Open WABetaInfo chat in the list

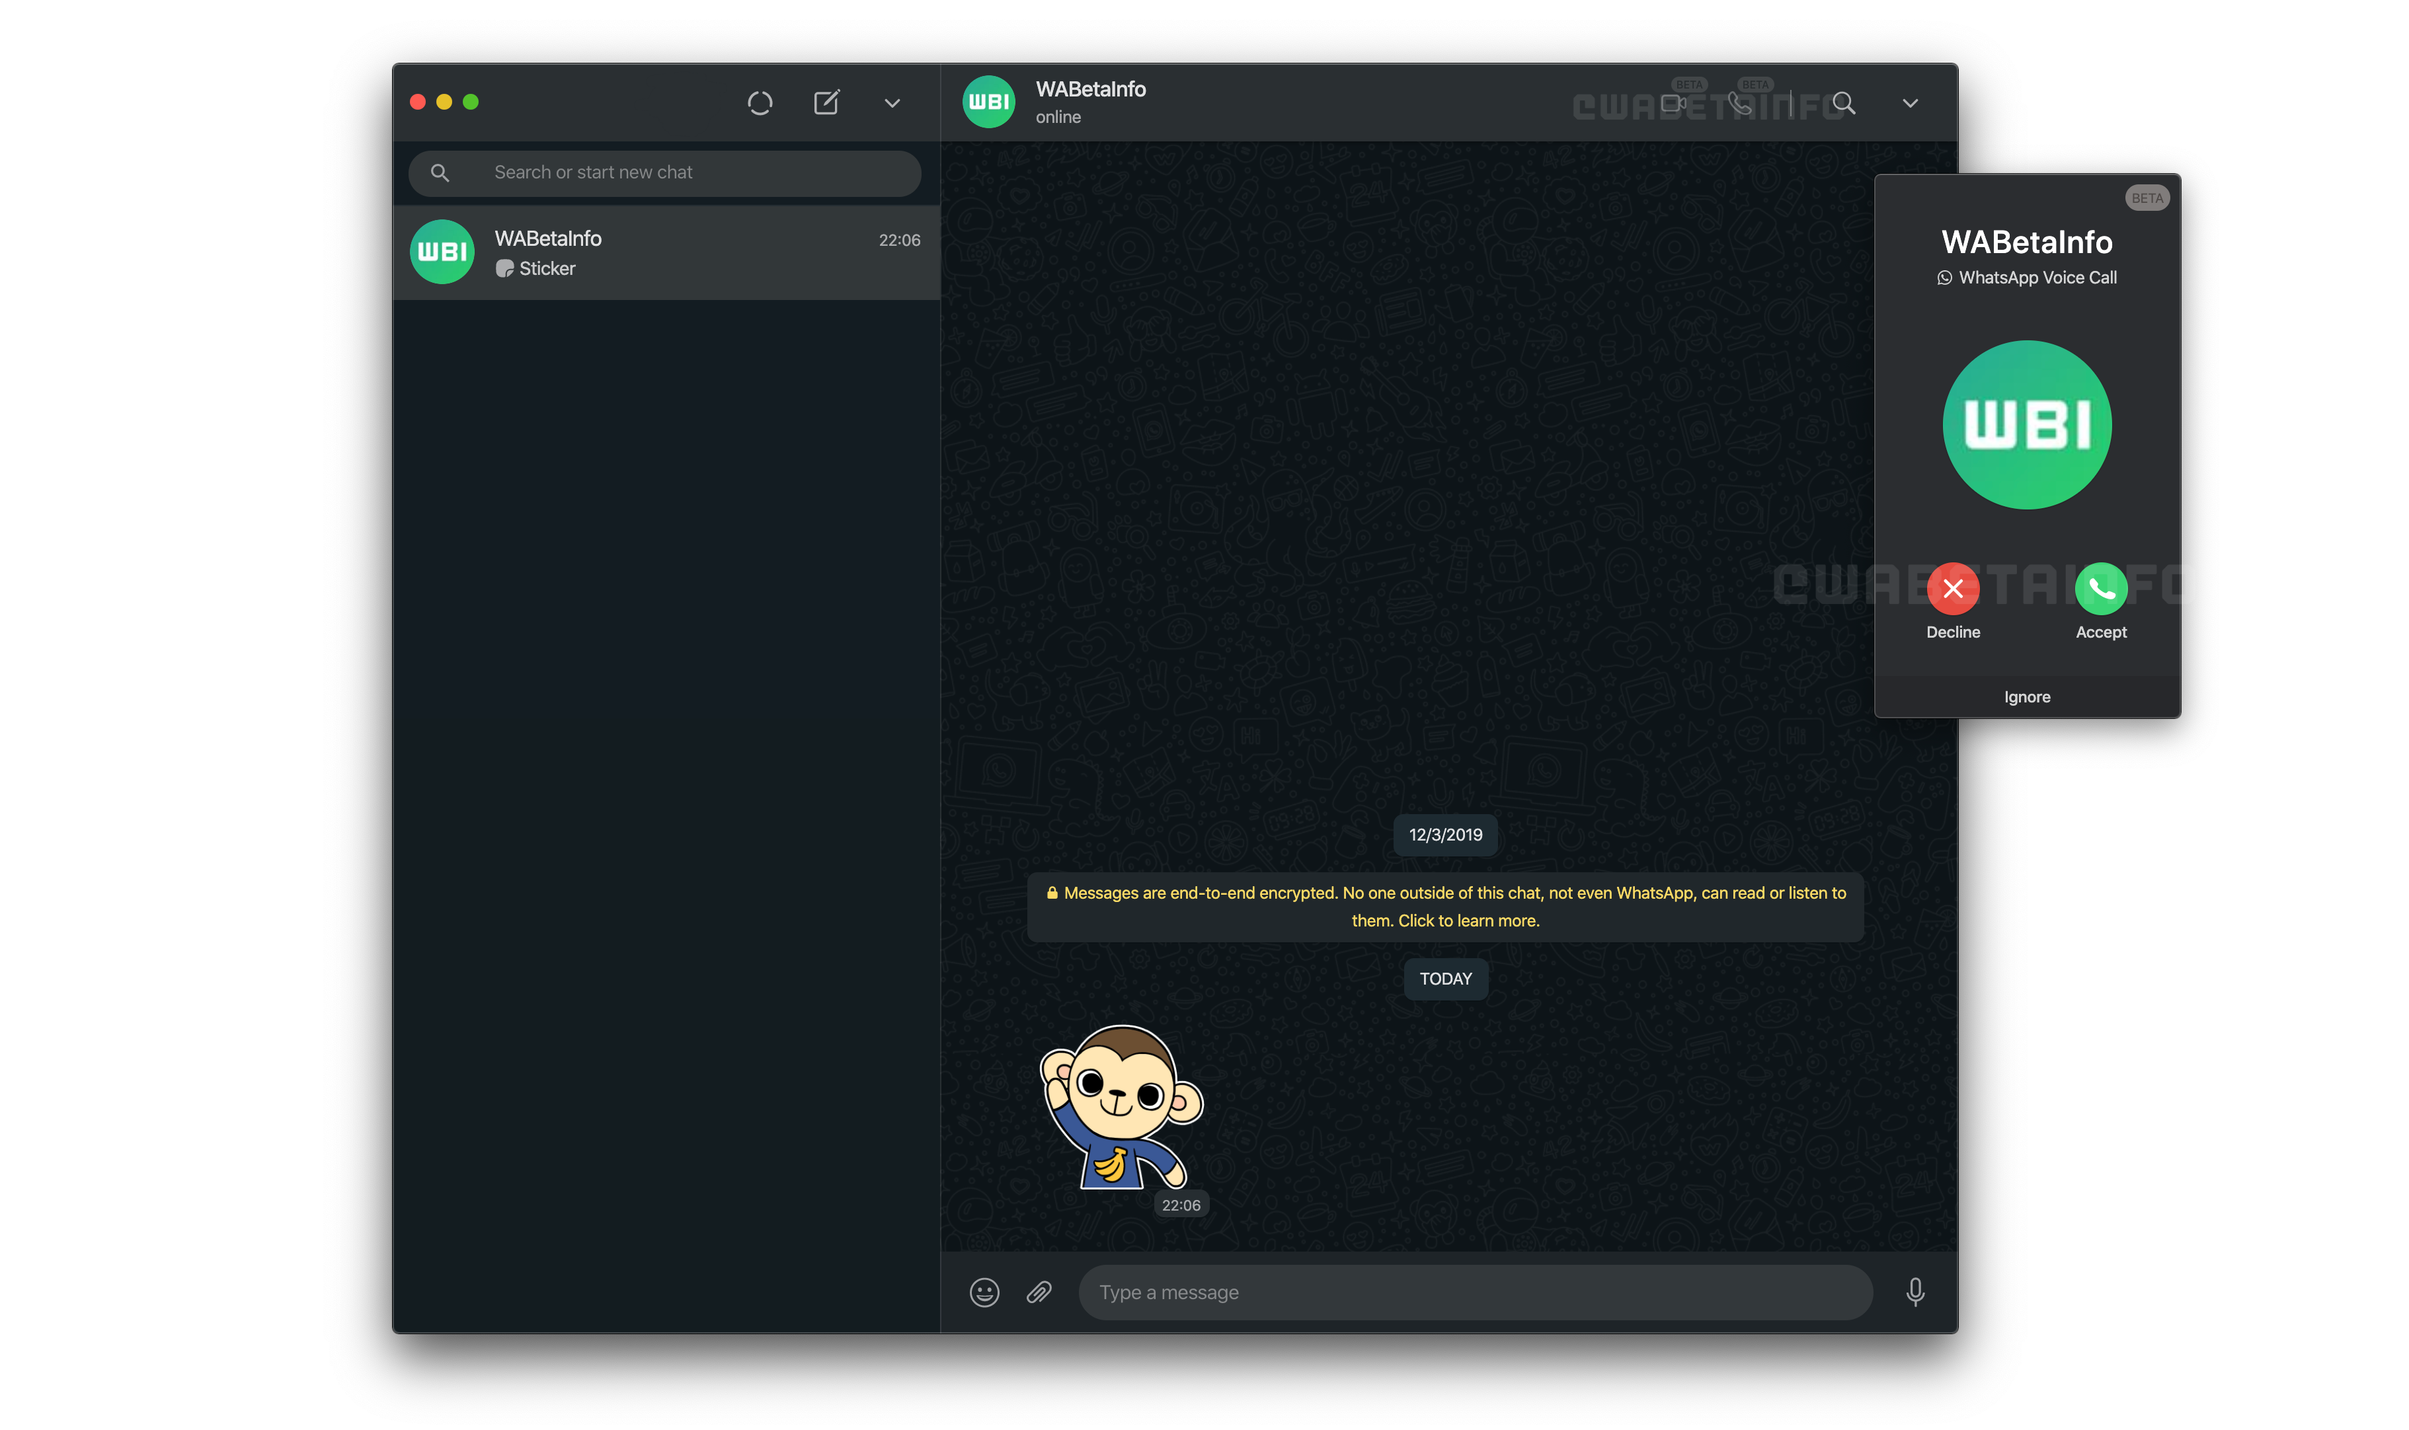click(666, 252)
